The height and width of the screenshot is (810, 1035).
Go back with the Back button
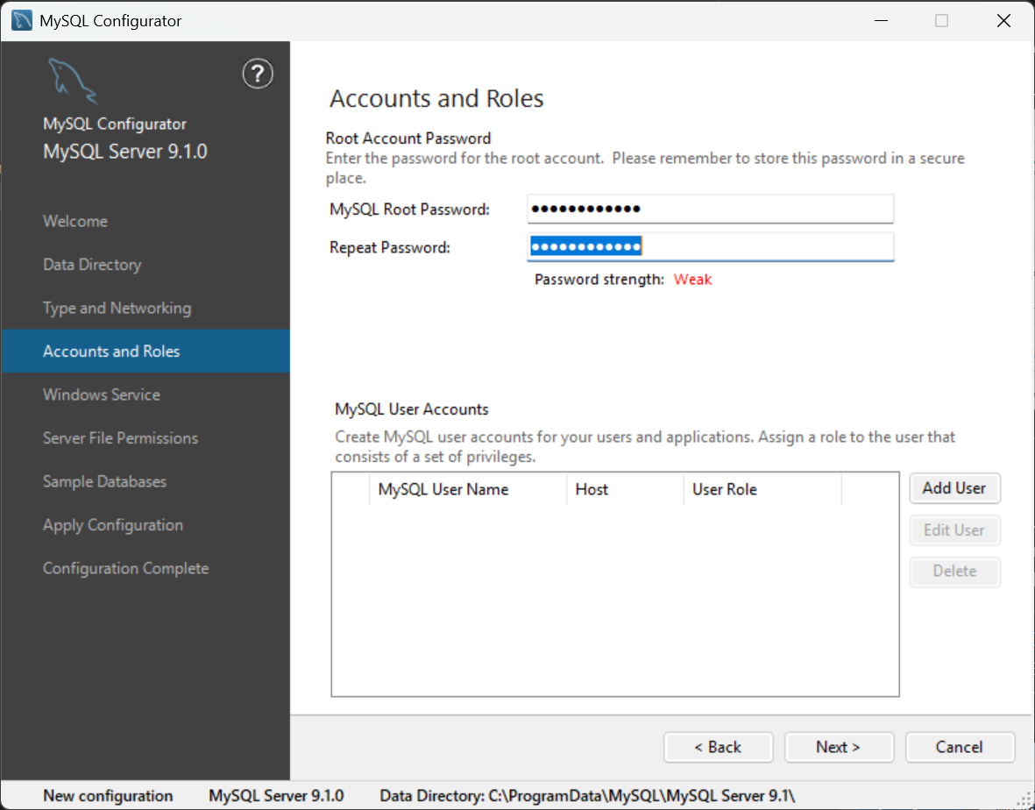[x=718, y=747]
